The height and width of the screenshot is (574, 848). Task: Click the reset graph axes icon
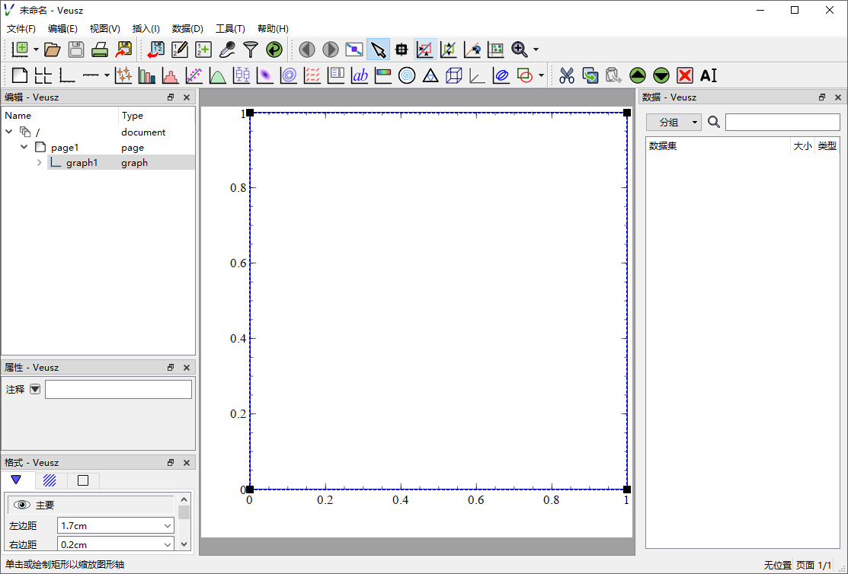pos(495,49)
